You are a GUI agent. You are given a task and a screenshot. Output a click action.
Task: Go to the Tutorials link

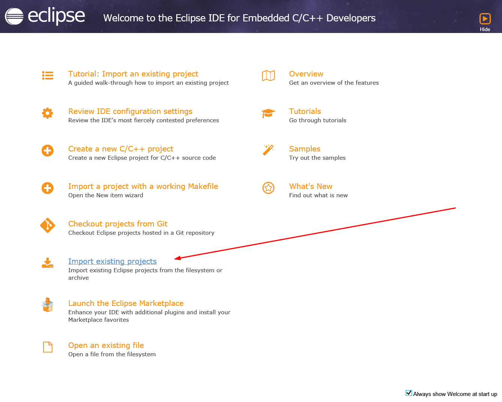pyautogui.click(x=305, y=111)
